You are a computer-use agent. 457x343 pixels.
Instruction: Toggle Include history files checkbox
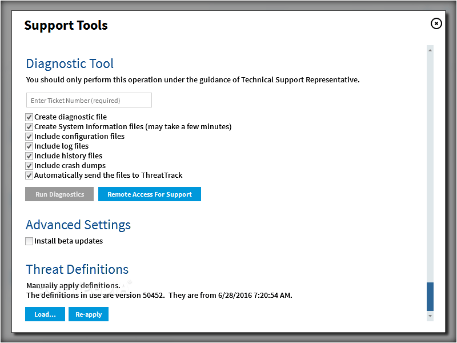[29, 156]
